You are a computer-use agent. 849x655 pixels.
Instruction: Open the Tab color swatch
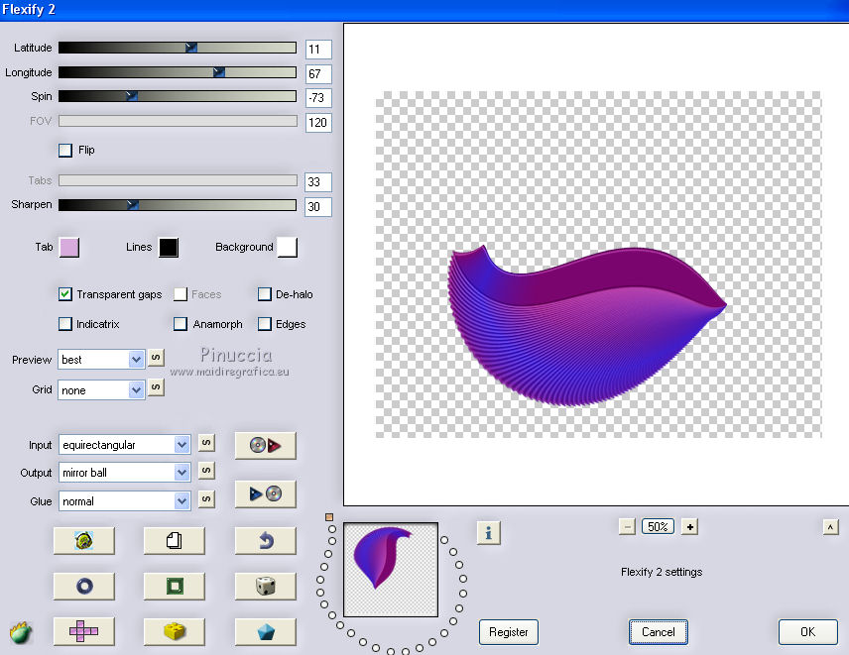click(x=69, y=247)
